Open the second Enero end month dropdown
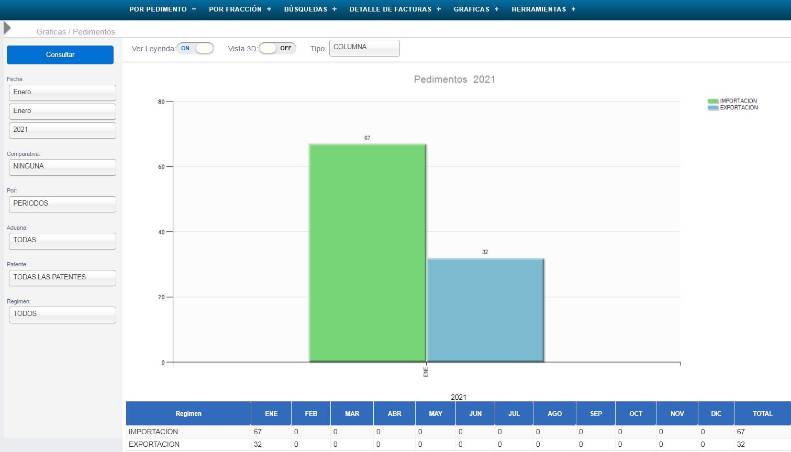This screenshot has width=791, height=452. (x=62, y=111)
